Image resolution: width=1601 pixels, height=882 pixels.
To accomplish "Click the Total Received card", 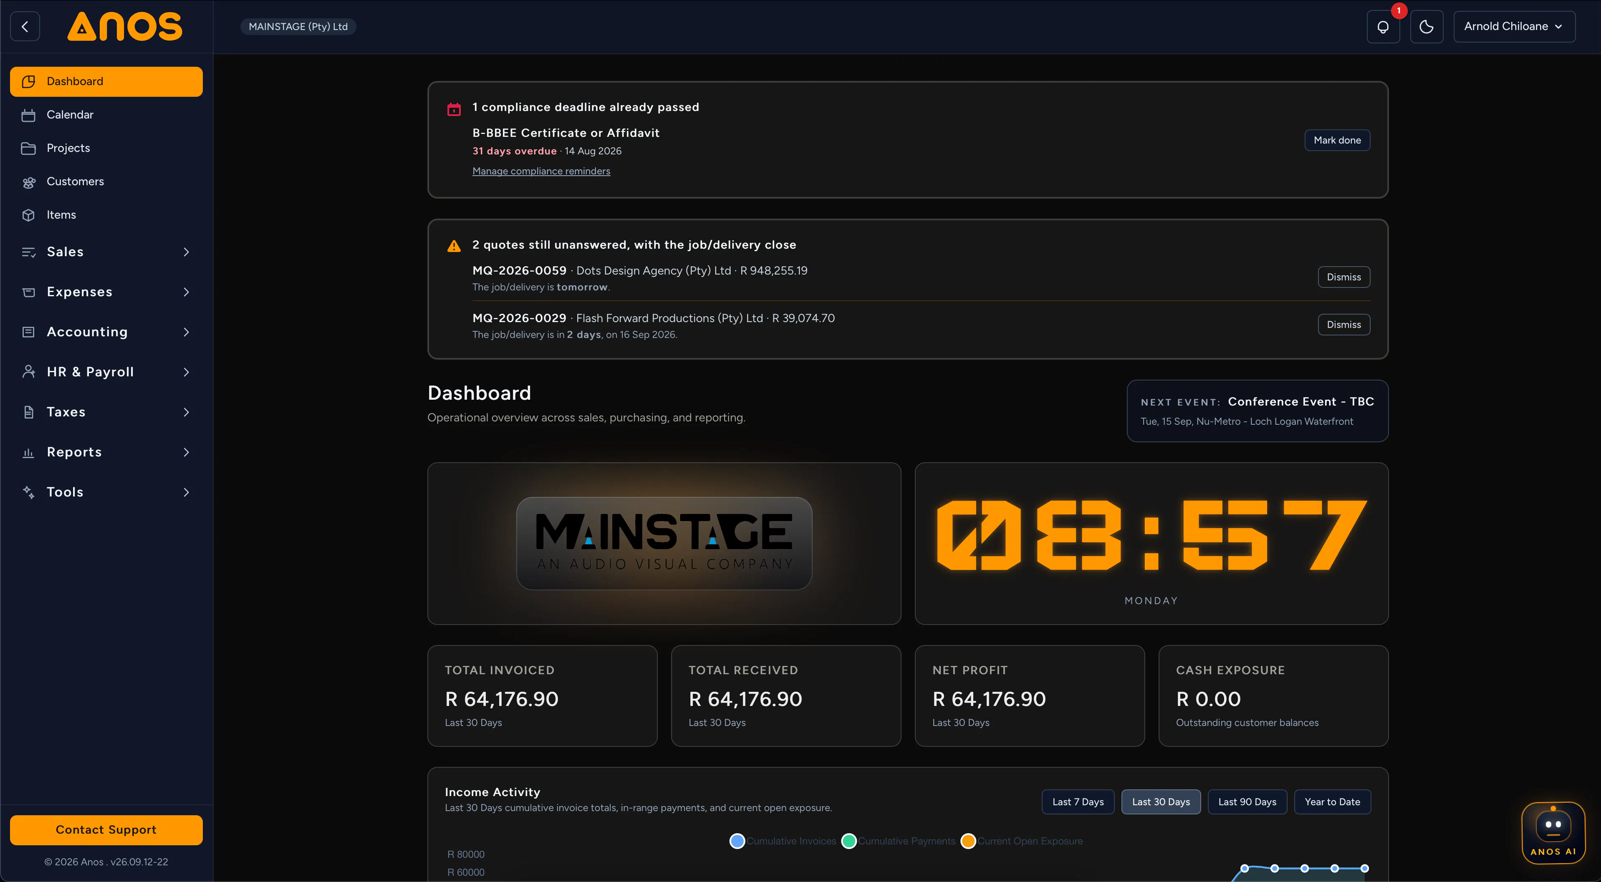I will [x=785, y=696].
